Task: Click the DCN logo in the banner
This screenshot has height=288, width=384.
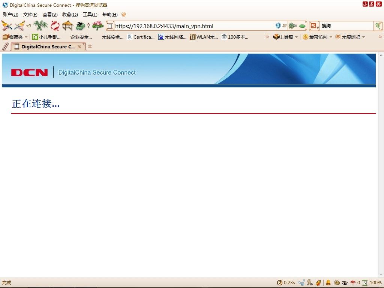Action: click(29, 72)
